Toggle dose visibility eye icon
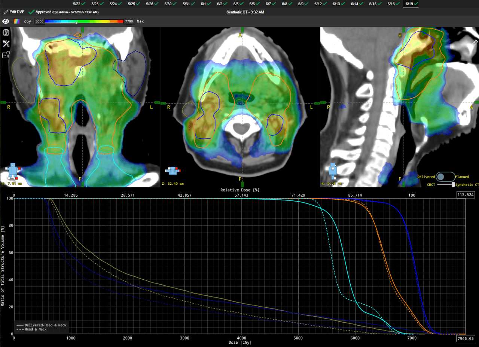479x347 pixels. point(6,21)
